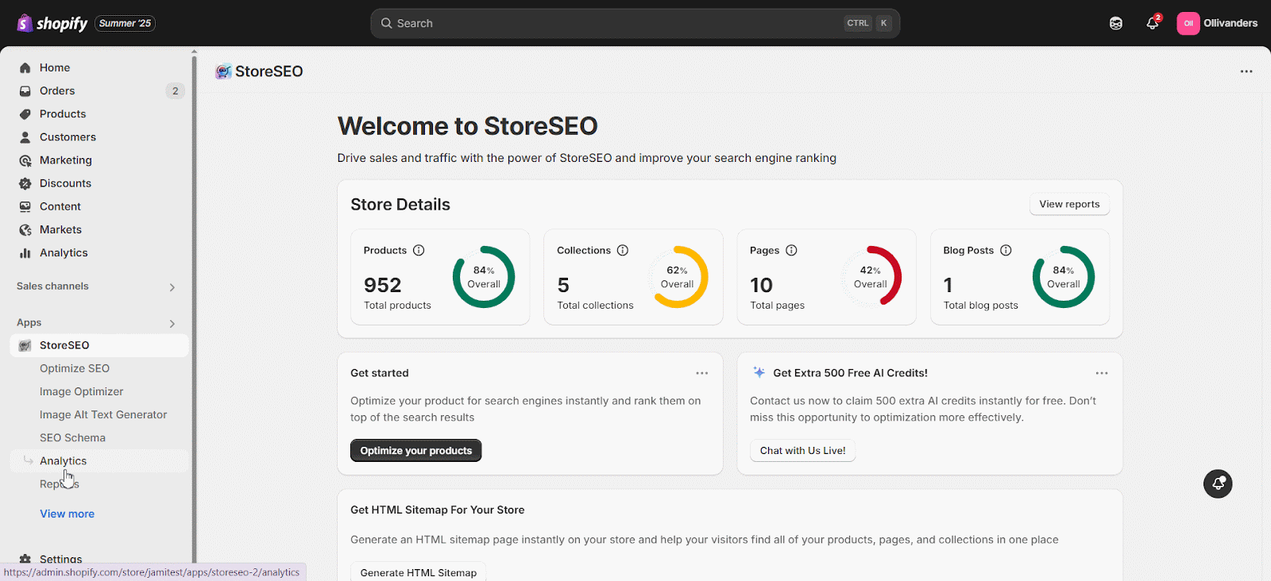Image resolution: width=1271 pixels, height=581 pixels.
Task: Click the Shopify logo
Action: tap(52, 23)
